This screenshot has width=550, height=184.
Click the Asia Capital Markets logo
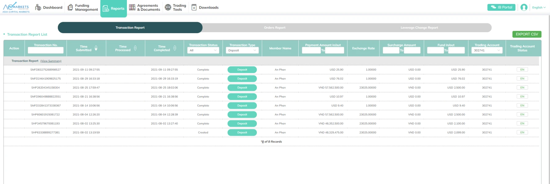pyautogui.click(x=16, y=7)
